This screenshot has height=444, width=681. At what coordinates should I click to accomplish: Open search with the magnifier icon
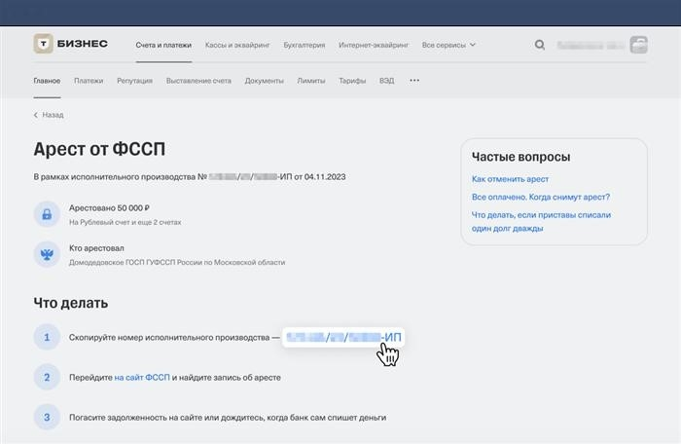click(x=540, y=45)
